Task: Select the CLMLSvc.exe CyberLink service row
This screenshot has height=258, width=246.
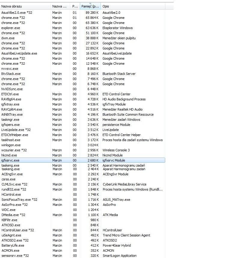Action: [x=82, y=185]
